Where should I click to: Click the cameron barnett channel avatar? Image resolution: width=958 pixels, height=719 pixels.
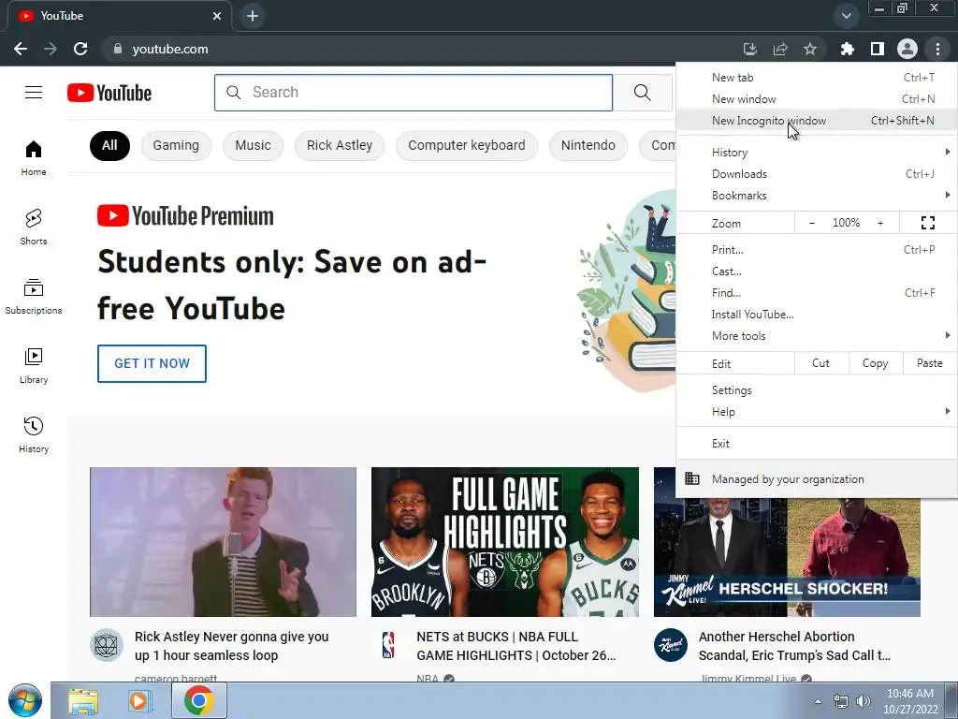(x=107, y=645)
